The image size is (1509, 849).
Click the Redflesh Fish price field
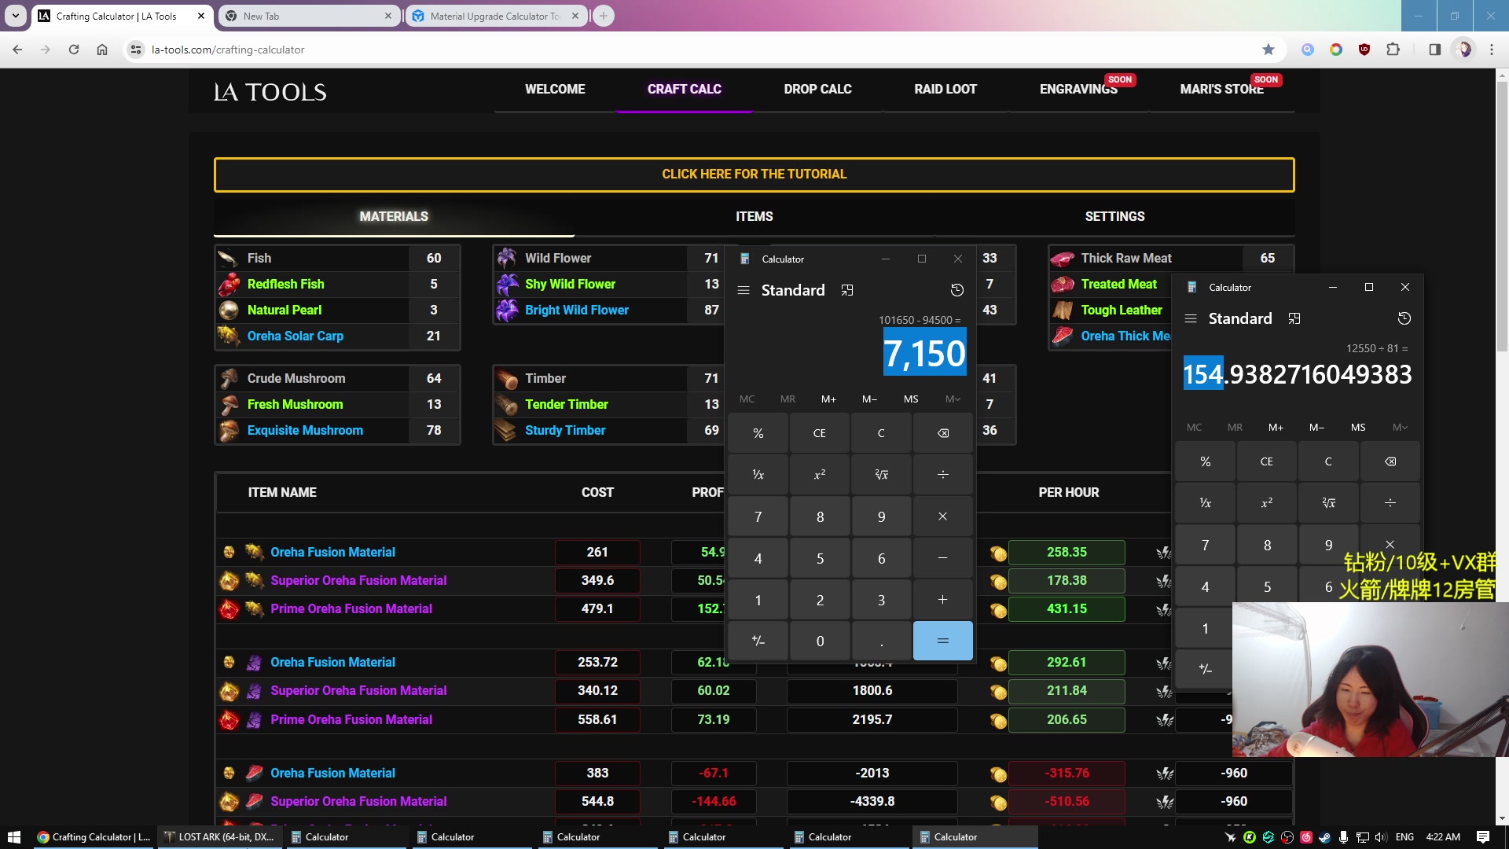[433, 284]
